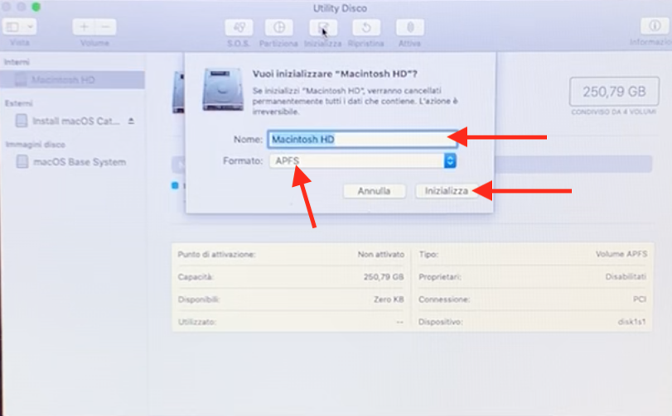
Task: Add a volume with the plus button
Action: pos(84,27)
